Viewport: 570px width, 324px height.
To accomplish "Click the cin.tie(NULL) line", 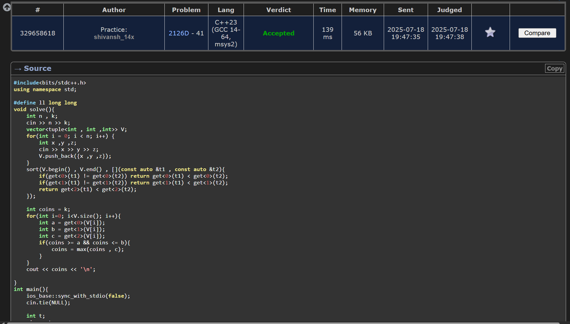I will point(48,302).
